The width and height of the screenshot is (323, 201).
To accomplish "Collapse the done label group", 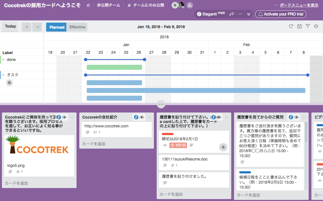I will 3,60.
